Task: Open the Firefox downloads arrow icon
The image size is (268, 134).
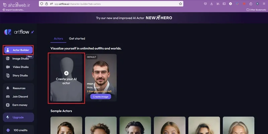Action: 212,4
